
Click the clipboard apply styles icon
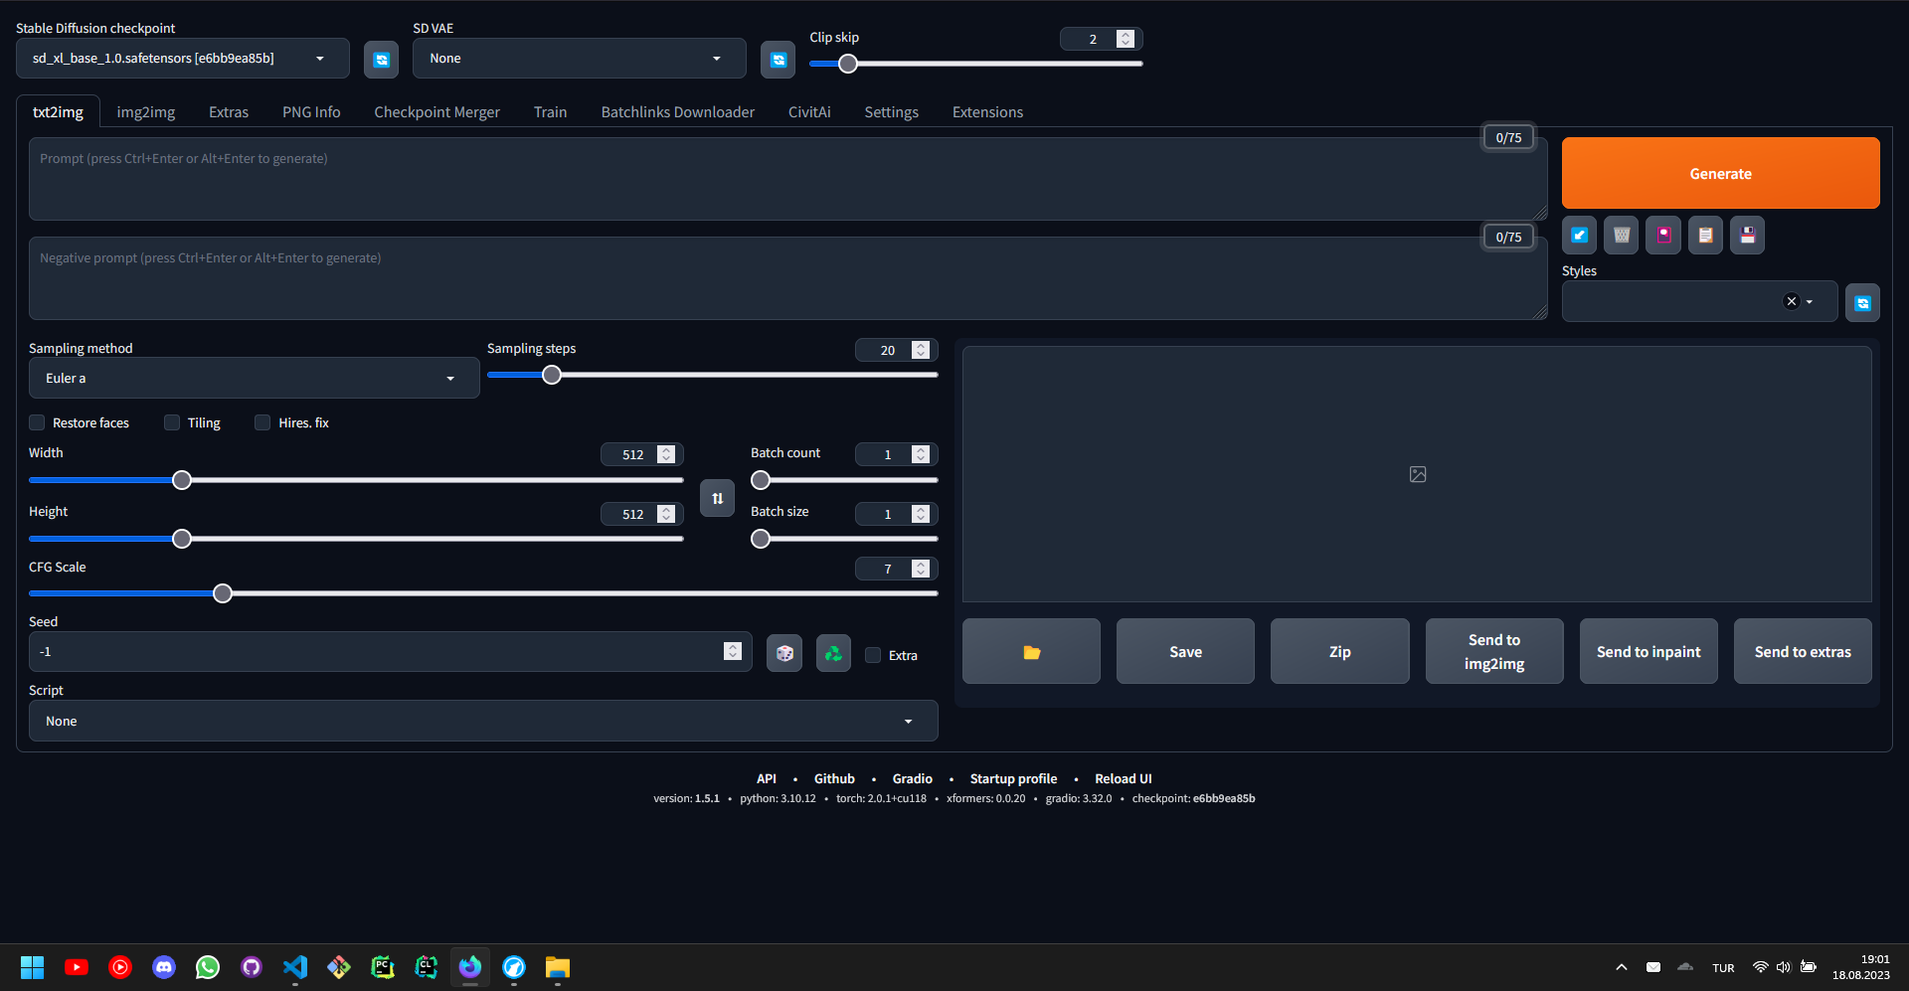click(1705, 236)
